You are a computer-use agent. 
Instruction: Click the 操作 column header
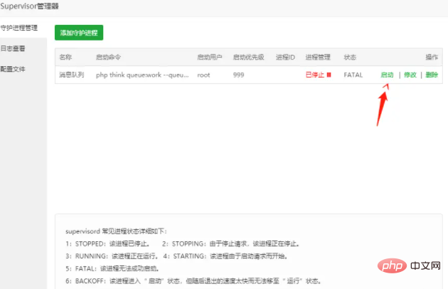pos(432,57)
